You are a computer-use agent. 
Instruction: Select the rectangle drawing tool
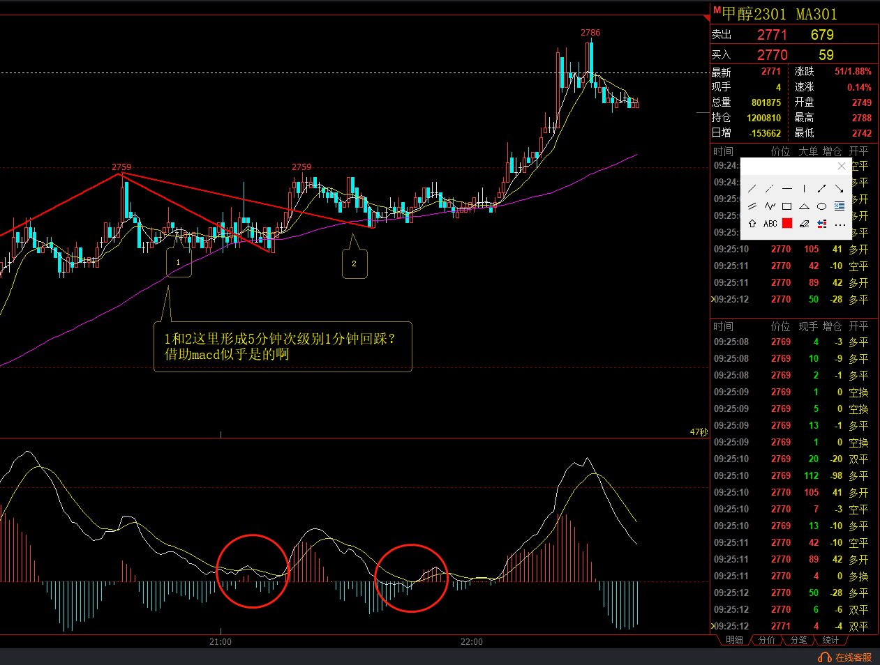(x=787, y=206)
